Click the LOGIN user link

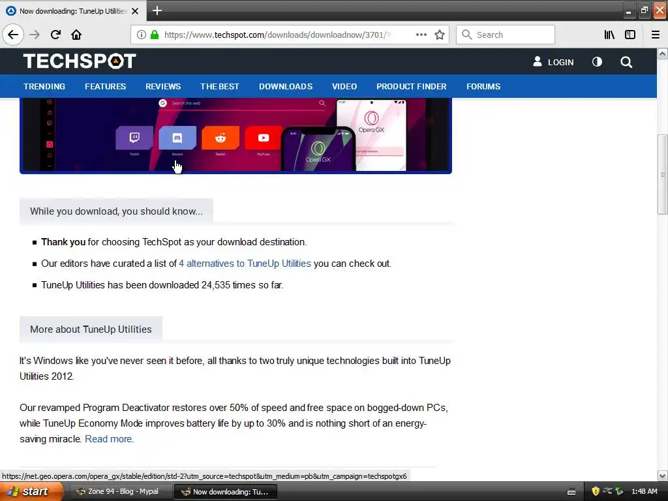click(553, 62)
